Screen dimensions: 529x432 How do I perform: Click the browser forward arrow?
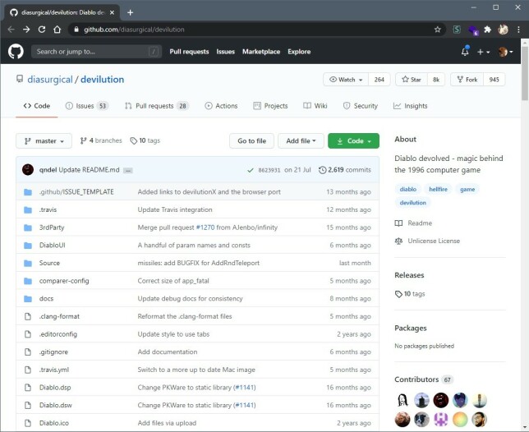(26, 30)
